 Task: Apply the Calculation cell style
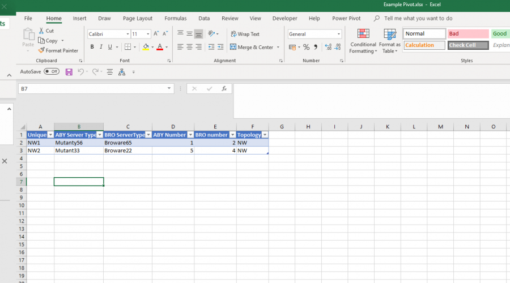[424, 45]
